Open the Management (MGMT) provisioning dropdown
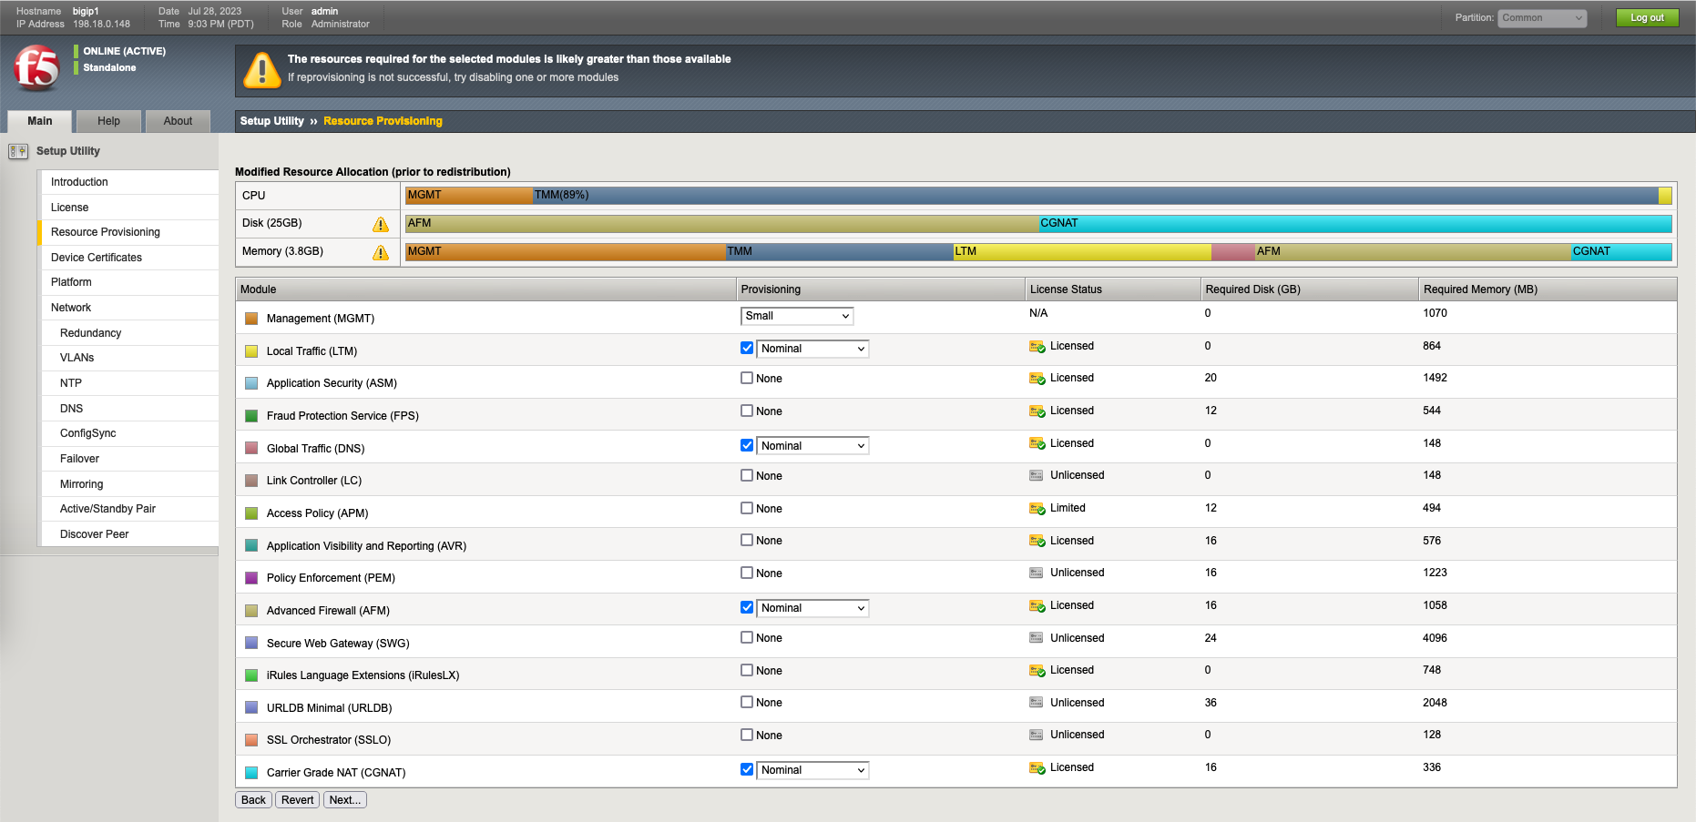 click(x=797, y=316)
